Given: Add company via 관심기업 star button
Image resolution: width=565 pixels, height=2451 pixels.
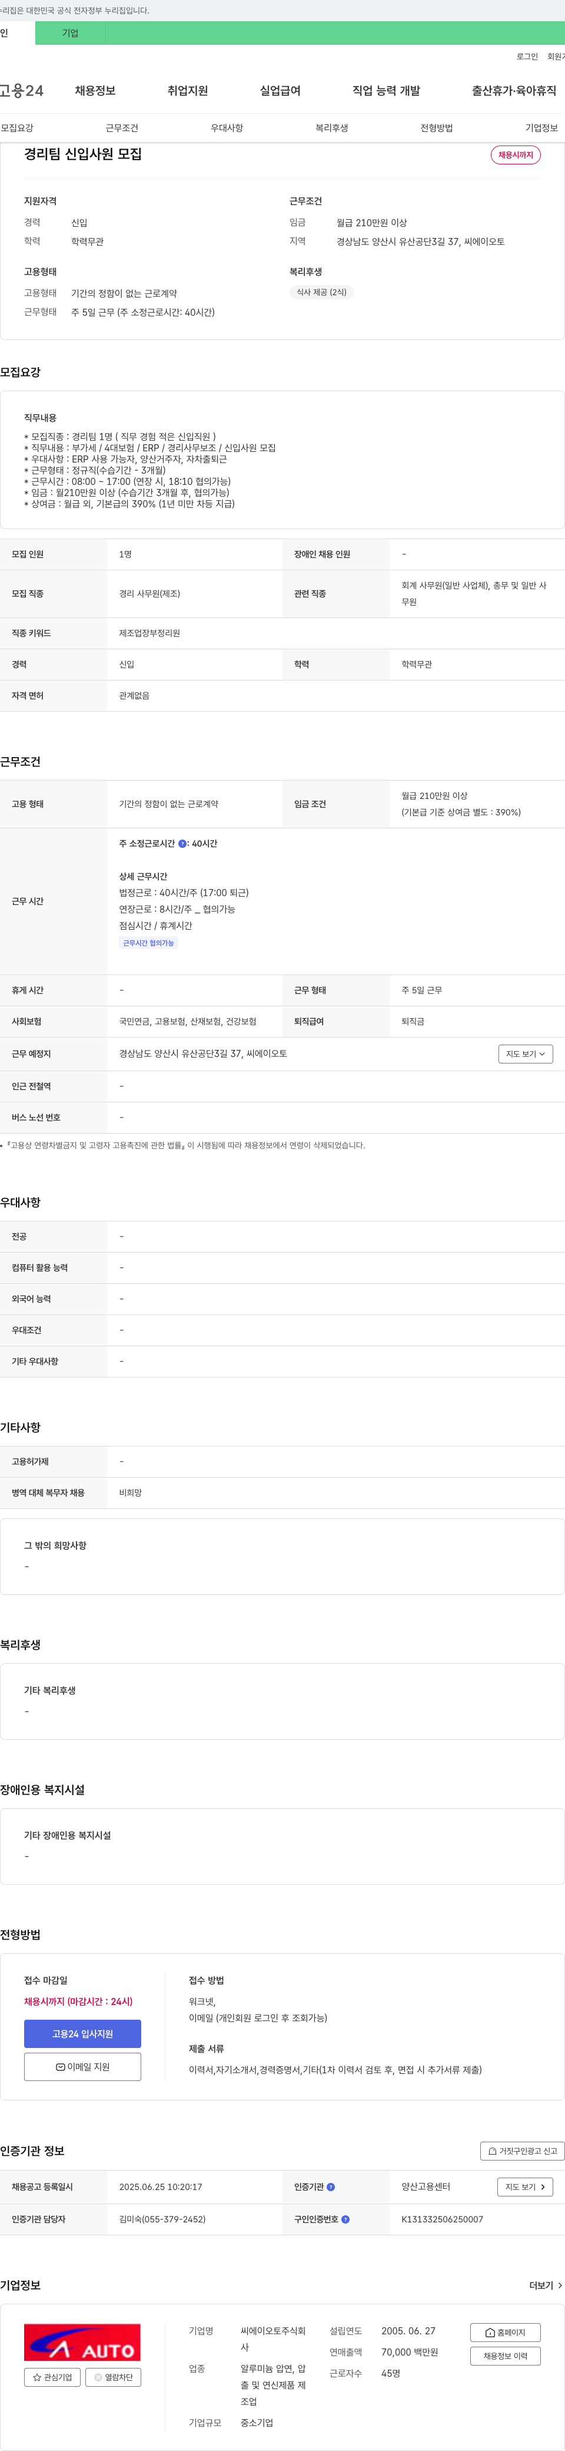Looking at the screenshot, I should tap(52, 2378).
